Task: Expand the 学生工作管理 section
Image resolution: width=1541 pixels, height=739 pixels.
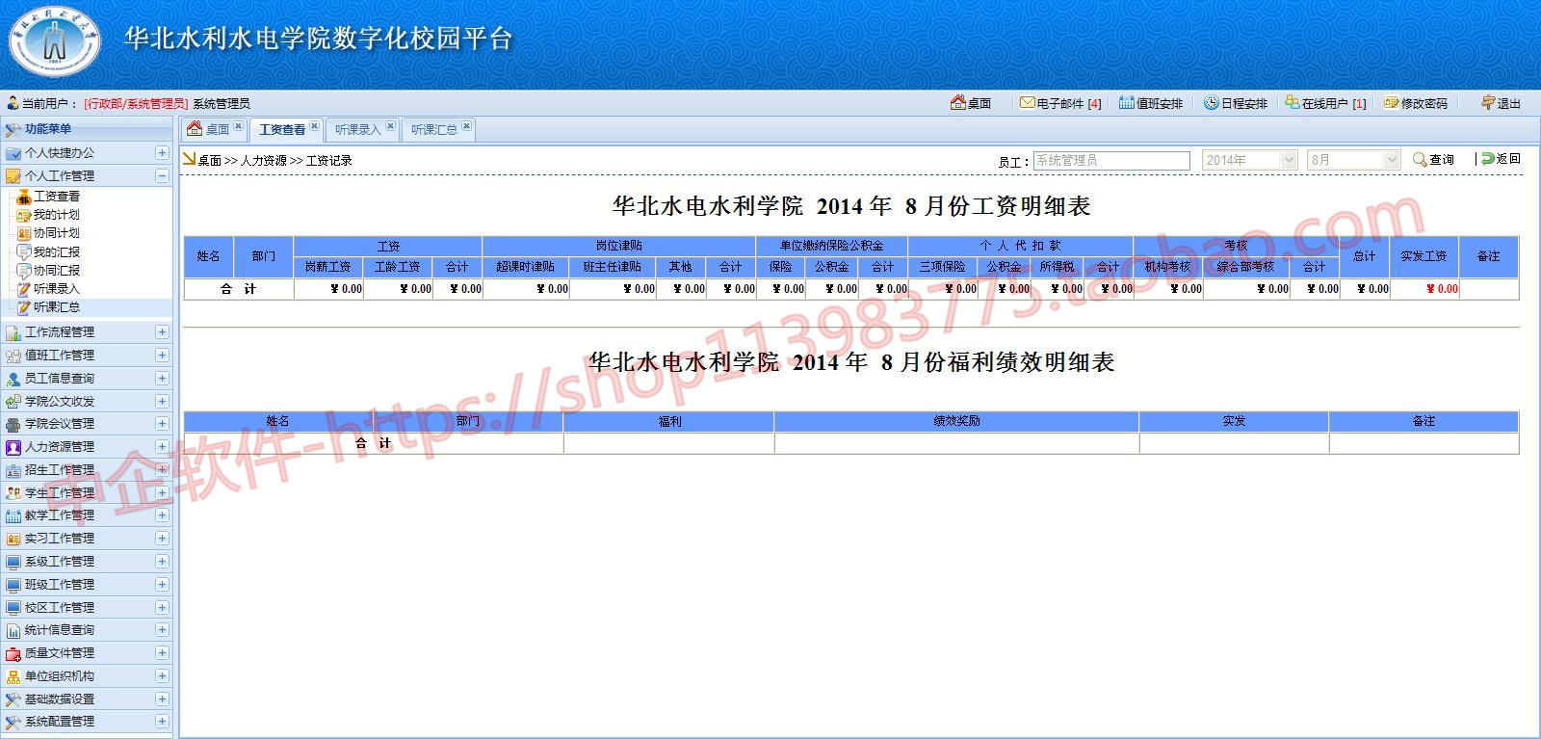Action: [x=162, y=492]
